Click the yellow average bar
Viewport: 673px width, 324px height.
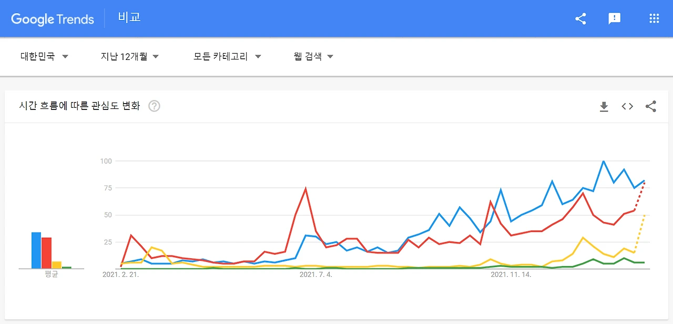(x=57, y=265)
